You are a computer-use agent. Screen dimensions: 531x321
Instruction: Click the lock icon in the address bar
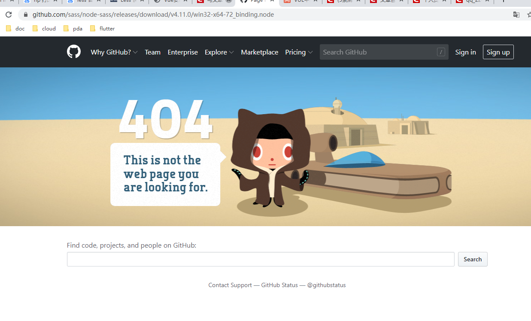tap(25, 15)
